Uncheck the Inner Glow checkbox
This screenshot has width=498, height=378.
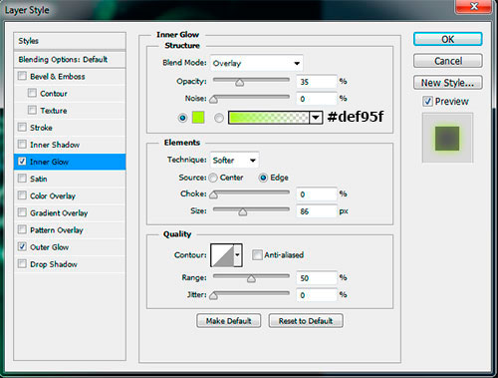pyautogui.click(x=22, y=162)
